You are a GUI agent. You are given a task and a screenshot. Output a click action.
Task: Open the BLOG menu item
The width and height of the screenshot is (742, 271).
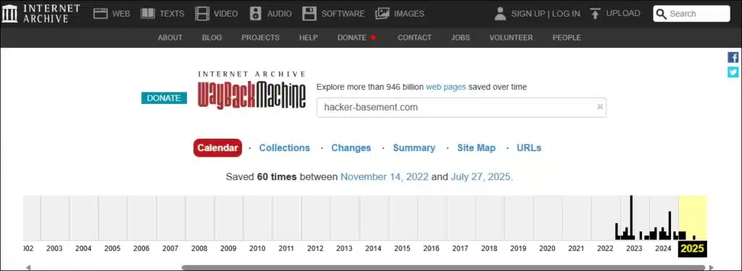[x=212, y=38]
